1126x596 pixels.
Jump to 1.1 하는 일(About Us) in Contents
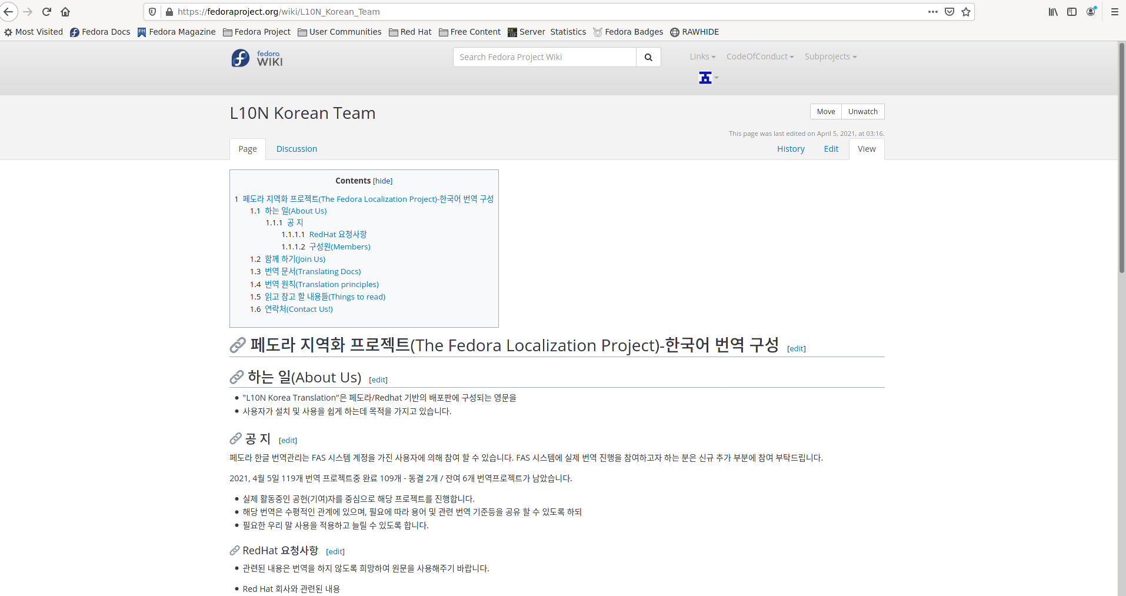tap(288, 211)
